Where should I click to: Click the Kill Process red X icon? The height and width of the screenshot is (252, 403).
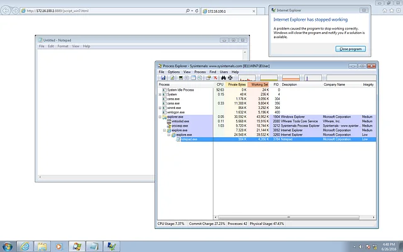(x=215, y=77)
